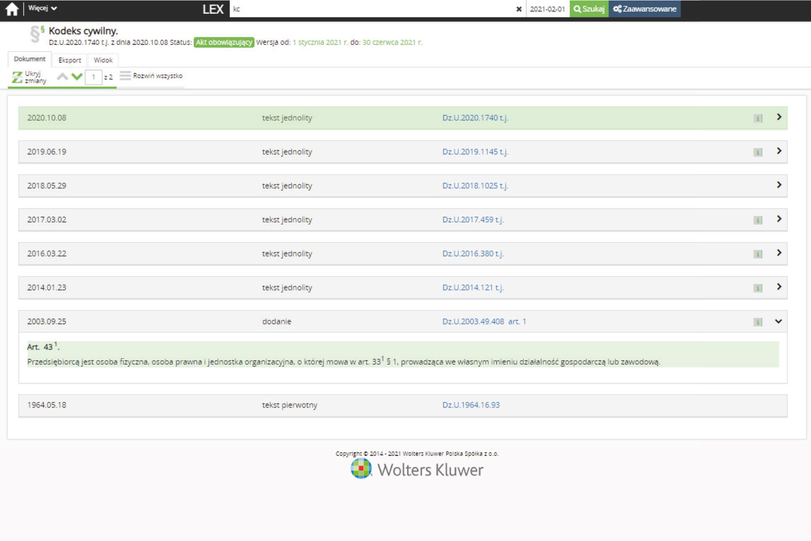The width and height of the screenshot is (811, 541).
Task: Expand all entries with Rozwiń wszystko
Action: 152,76
